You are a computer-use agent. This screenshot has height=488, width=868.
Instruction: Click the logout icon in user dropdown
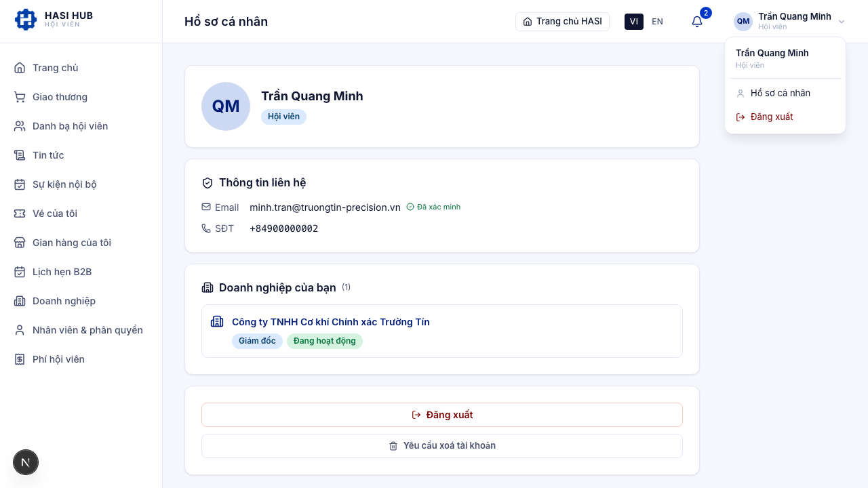741,117
